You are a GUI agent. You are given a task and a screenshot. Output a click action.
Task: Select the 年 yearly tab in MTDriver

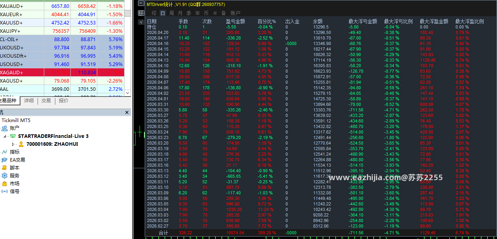(x=198, y=13)
